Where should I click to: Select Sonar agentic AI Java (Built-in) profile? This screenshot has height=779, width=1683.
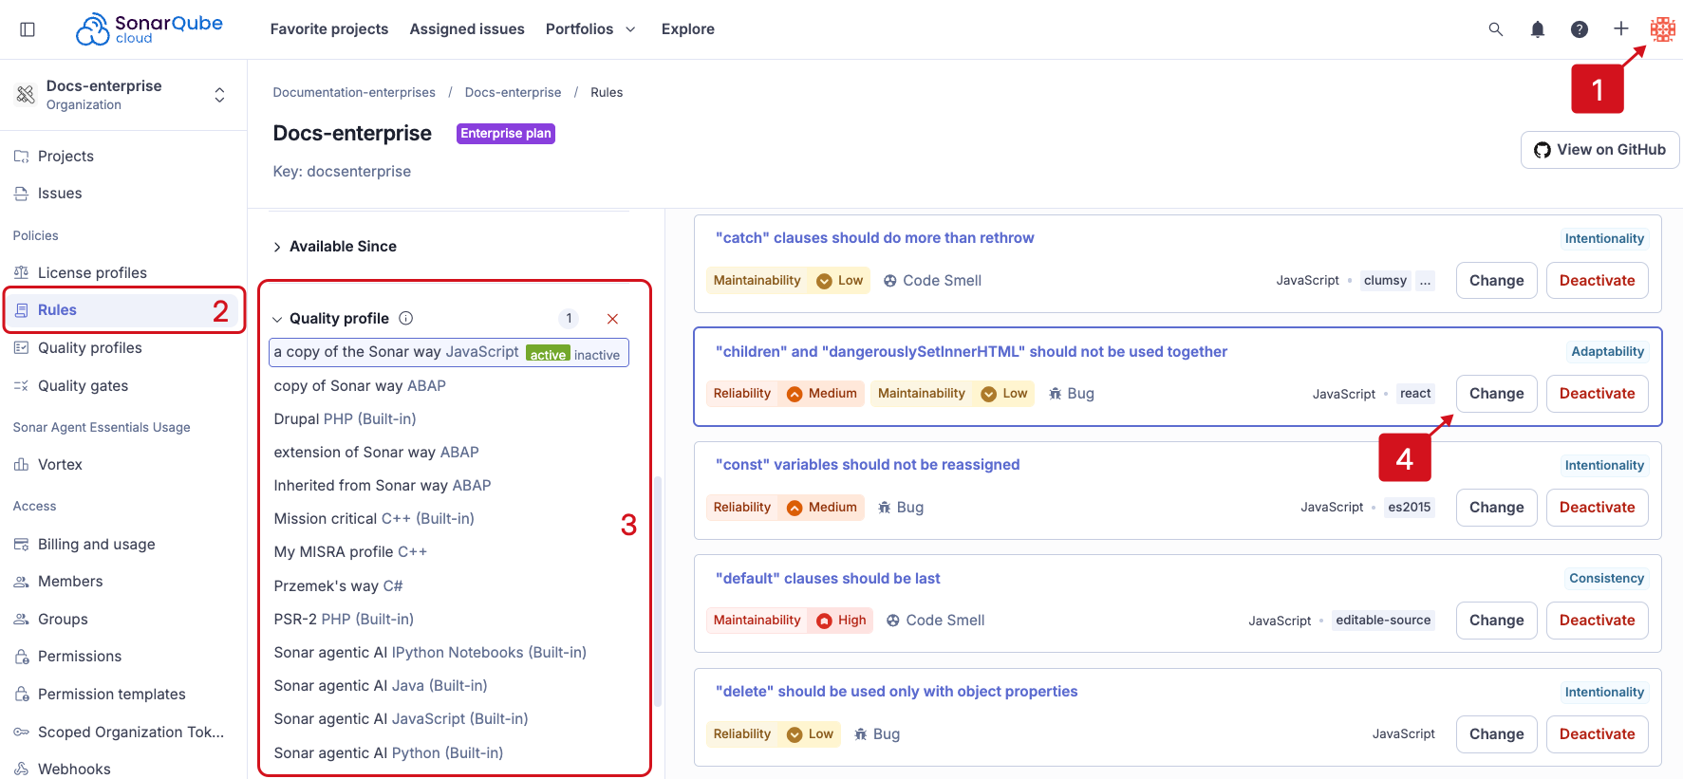[x=381, y=686]
